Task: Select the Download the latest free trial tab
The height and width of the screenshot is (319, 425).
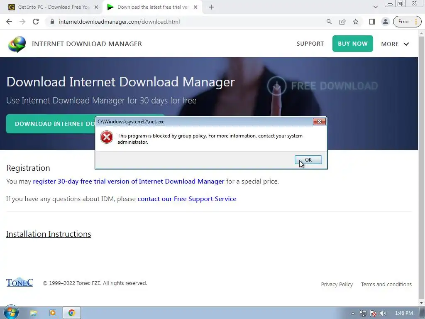Action: click(152, 7)
